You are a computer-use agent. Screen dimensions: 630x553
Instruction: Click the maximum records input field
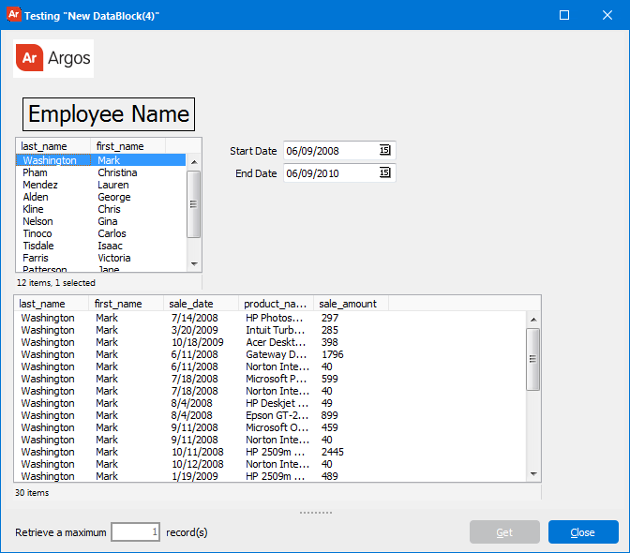pyautogui.click(x=135, y=532)
